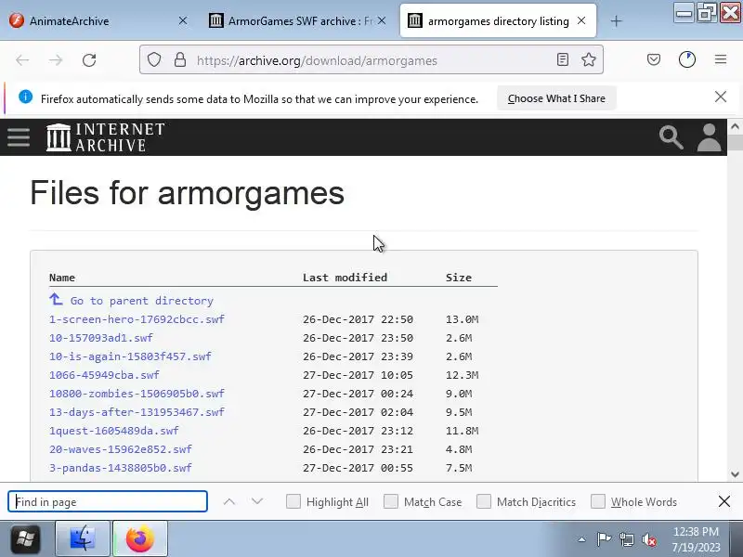Close the ArmorGames SWF archive tab
Viewport: 743px width, 557px height.
pos(382,20)
